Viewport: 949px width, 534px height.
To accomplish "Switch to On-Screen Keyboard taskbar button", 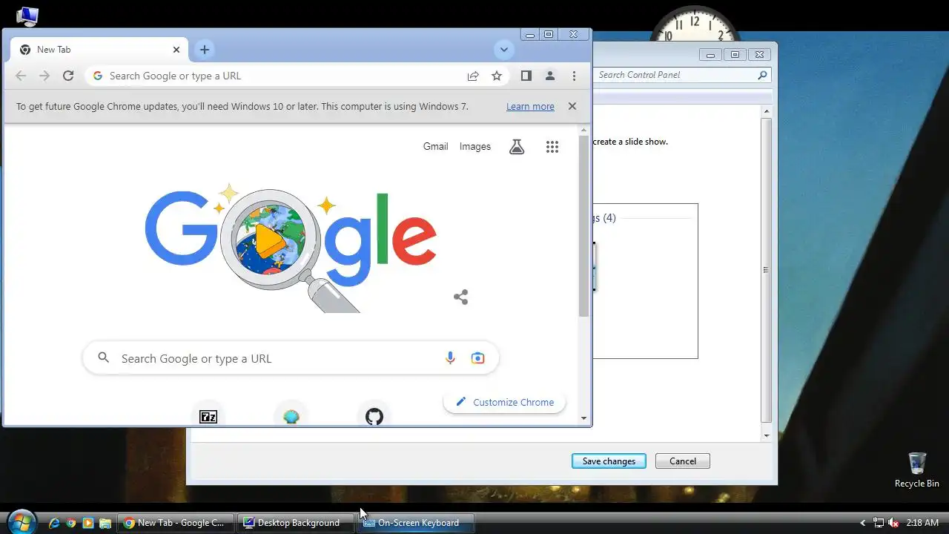I will coord(415,523).
